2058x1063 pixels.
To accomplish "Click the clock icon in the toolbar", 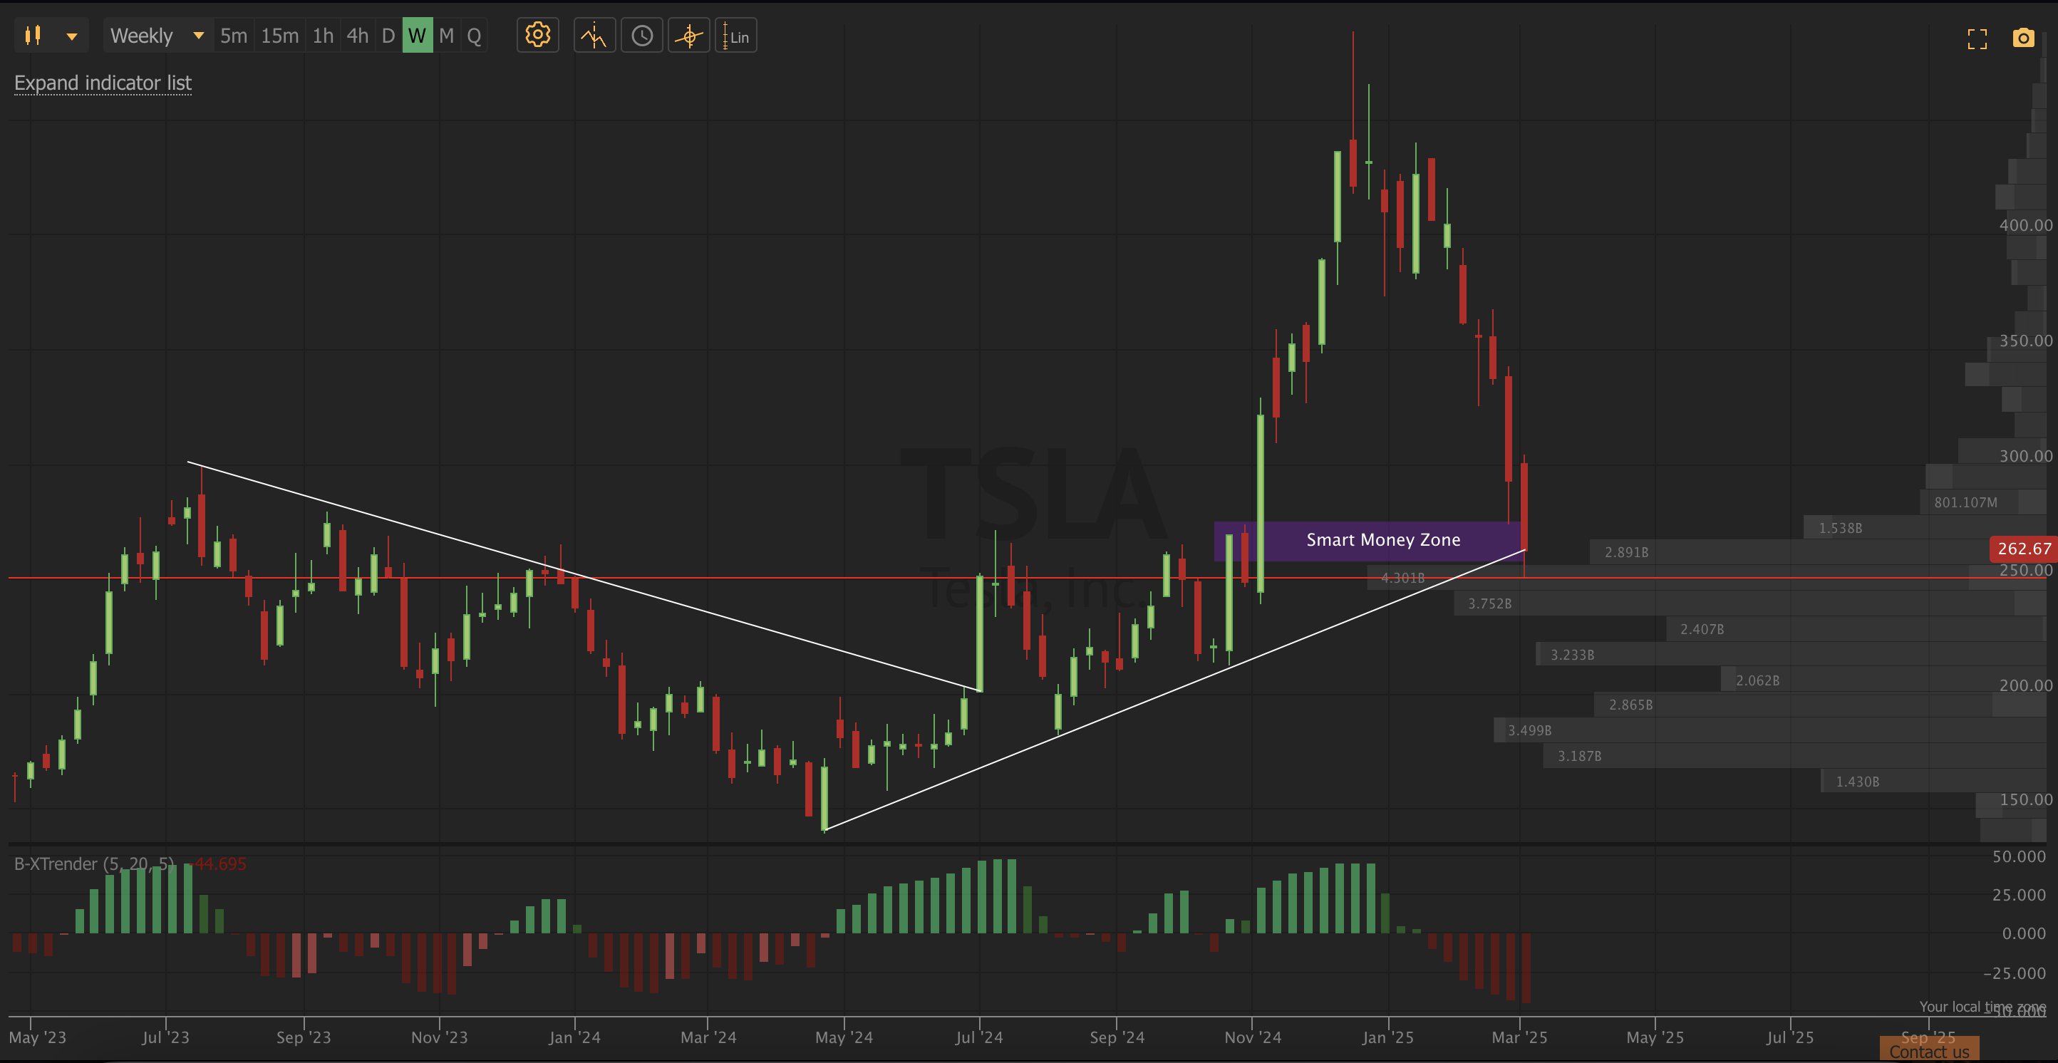I will point(641,35).
